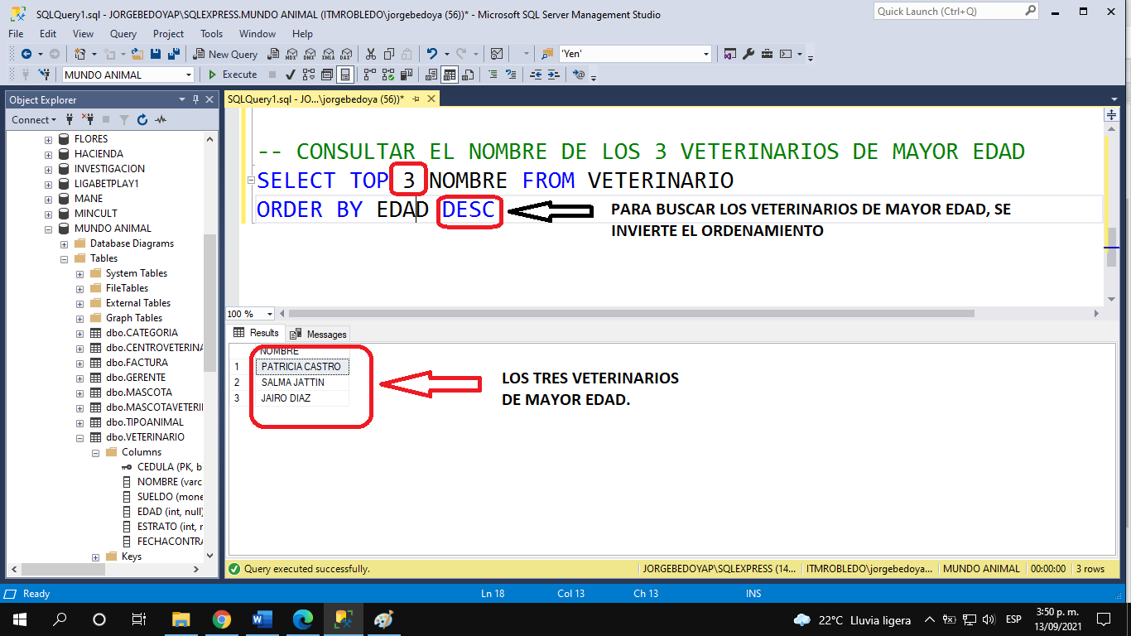Click the Undo arrow icon

431,54
